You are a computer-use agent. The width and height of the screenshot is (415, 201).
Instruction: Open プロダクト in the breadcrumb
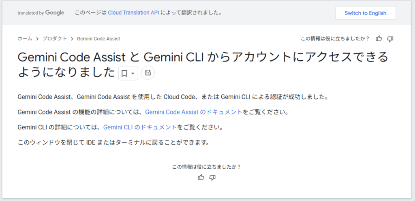coord(55,39)
